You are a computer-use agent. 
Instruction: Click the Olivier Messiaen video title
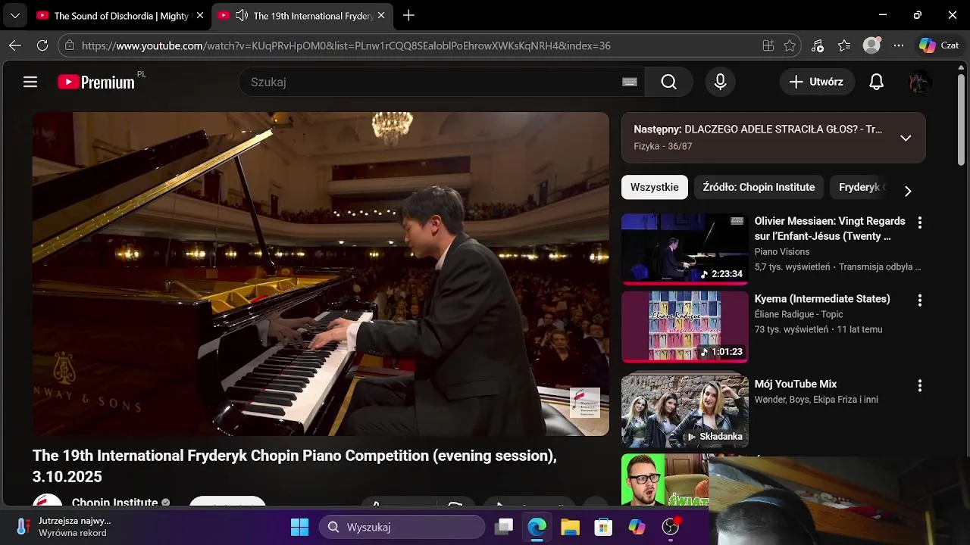tap(830, 229)
